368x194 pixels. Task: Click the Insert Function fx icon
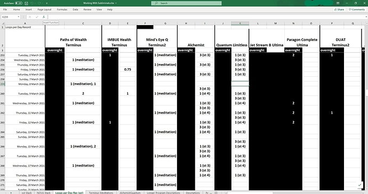44,17
